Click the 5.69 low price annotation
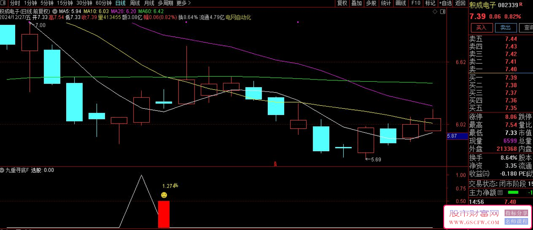The image size is (533, 230). pos(373,159)
